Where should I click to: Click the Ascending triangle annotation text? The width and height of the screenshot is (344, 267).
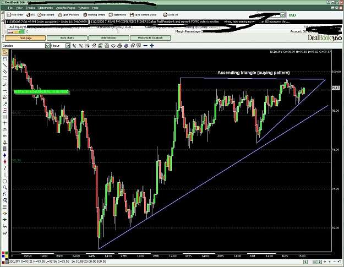tap(253, 73)
